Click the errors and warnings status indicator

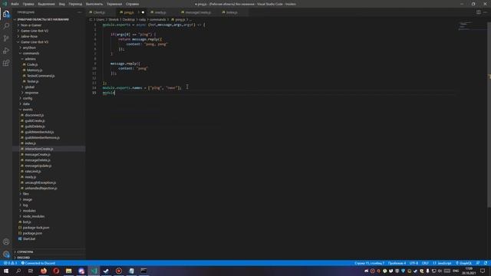pos(10,263)
